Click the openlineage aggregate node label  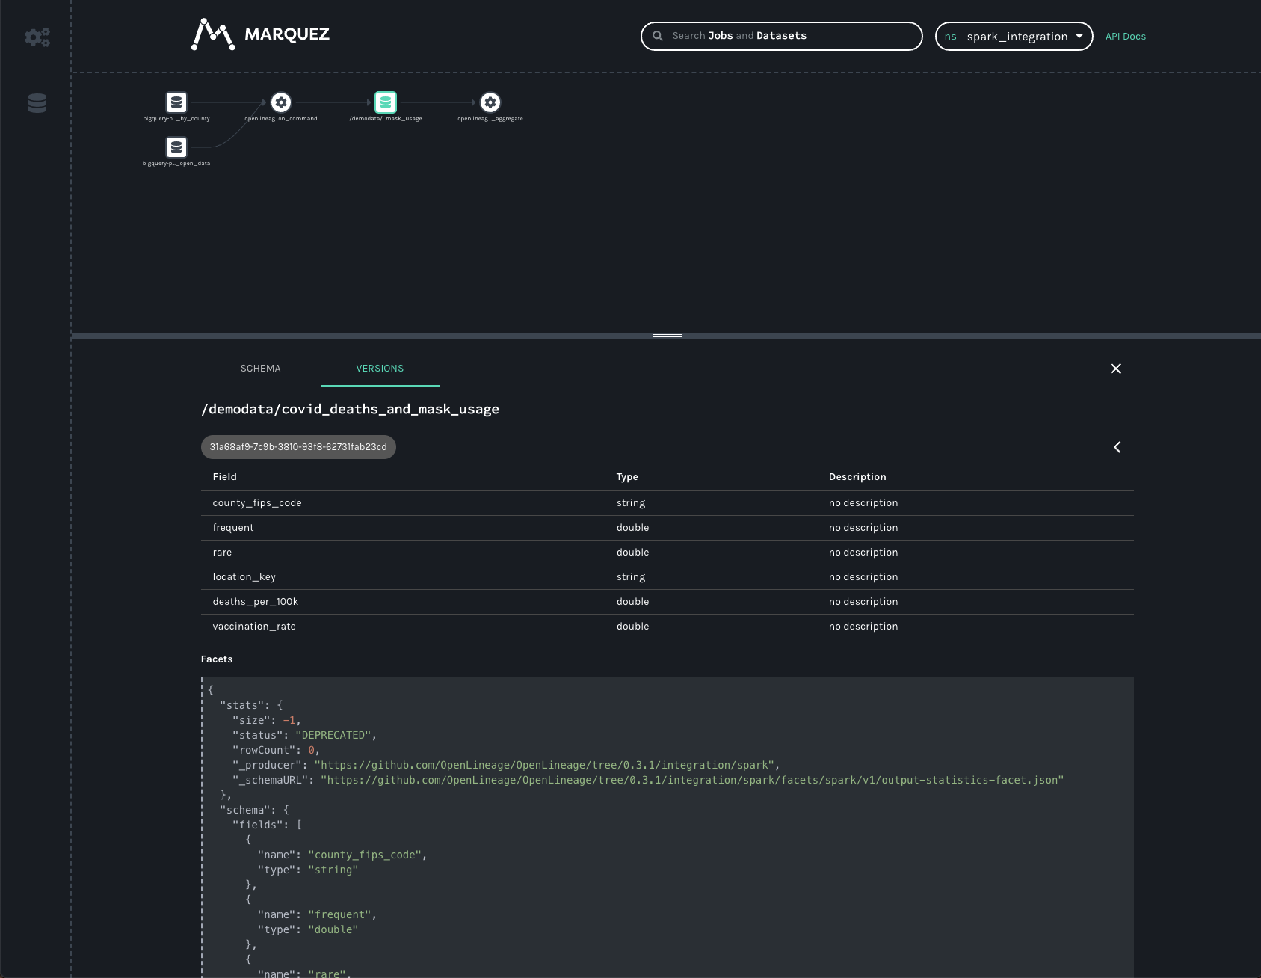[x=490, y=119]
